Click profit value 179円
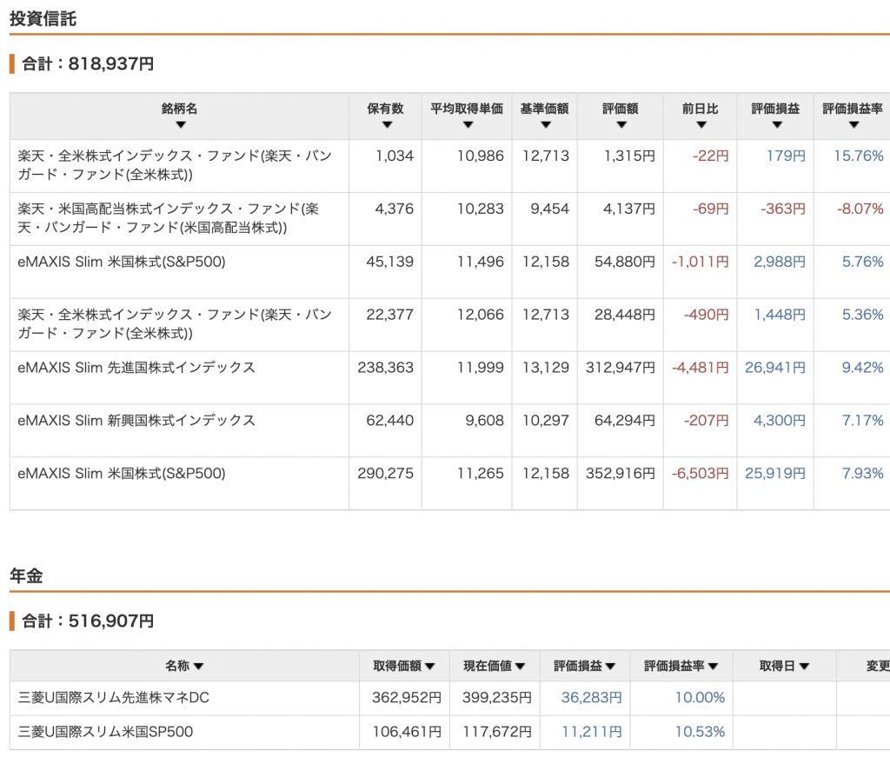890x771 pixels. coord(786,156)
